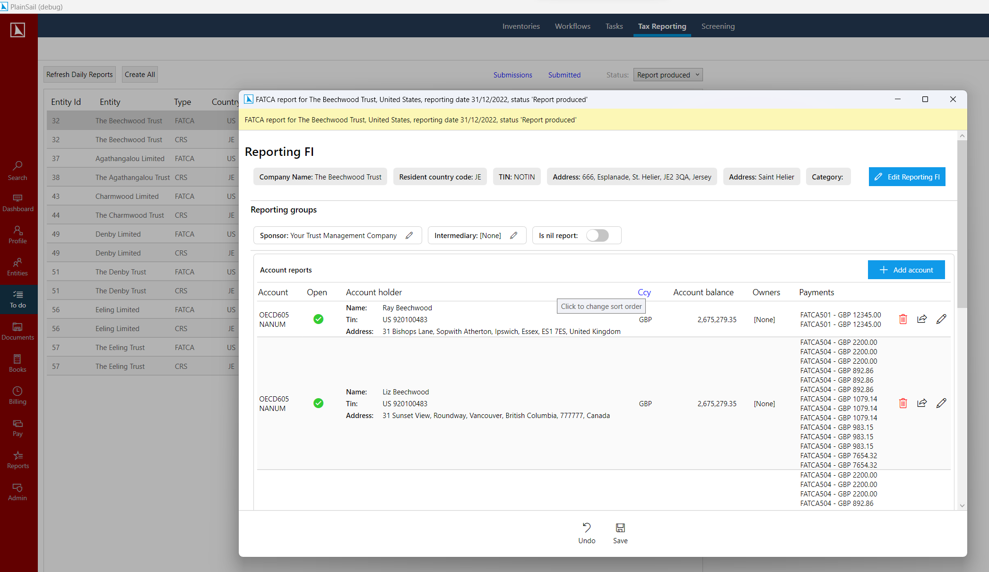Select row 56 Eeling Limited FATCA

point(142,310)
